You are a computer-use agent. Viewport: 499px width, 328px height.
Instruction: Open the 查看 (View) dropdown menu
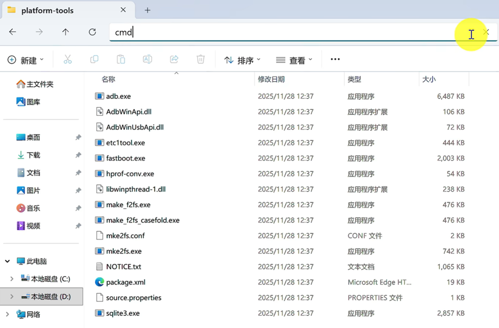(x=294, y=60)
